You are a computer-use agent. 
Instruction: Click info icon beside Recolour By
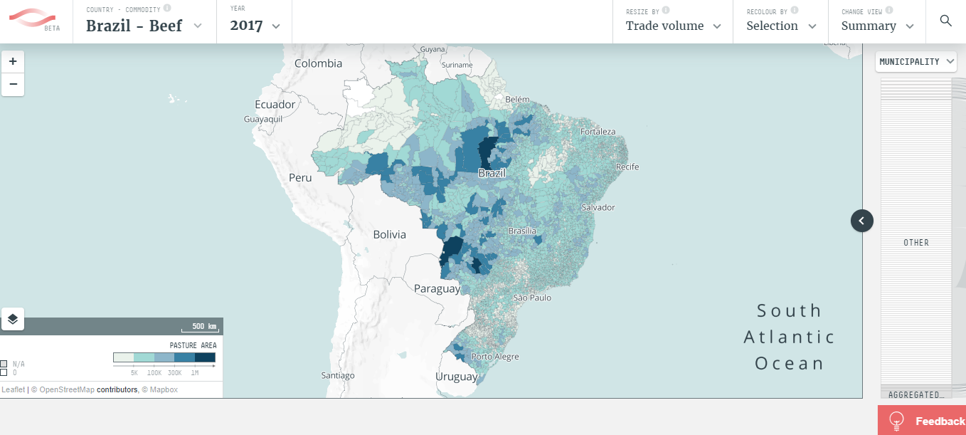(794, 11)
